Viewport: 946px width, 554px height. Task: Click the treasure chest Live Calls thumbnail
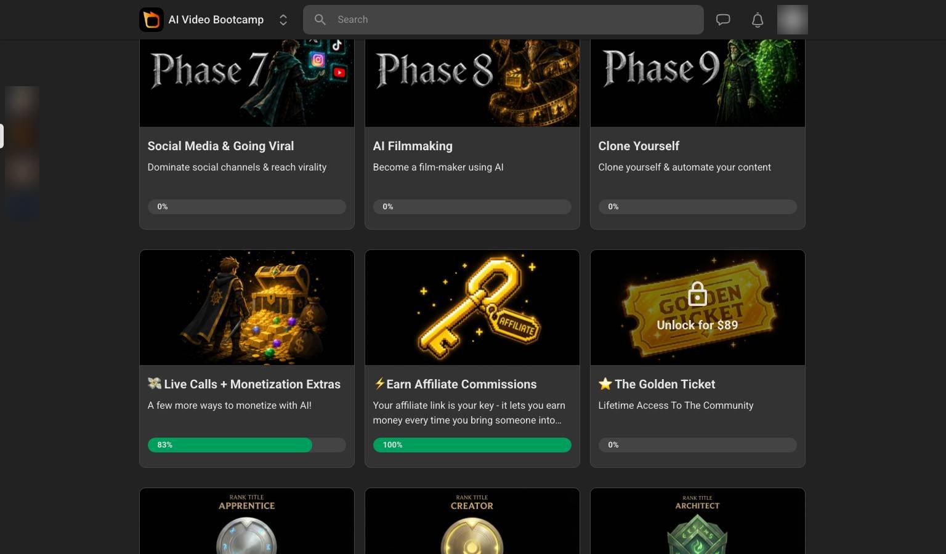point(247,307)
